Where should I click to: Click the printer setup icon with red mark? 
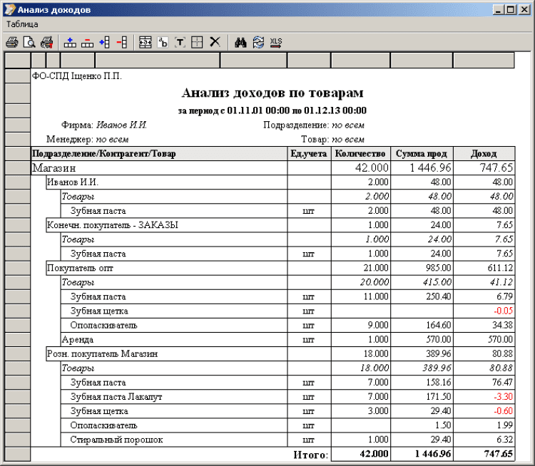pos(47,43)
